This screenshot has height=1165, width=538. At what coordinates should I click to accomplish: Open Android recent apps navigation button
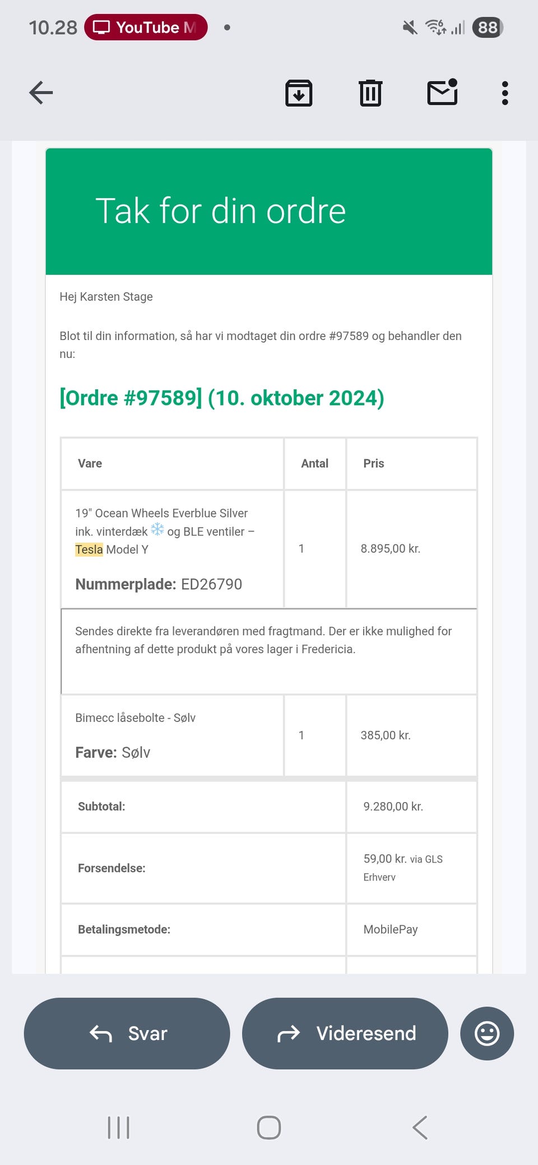click(x=118, y=1127)
